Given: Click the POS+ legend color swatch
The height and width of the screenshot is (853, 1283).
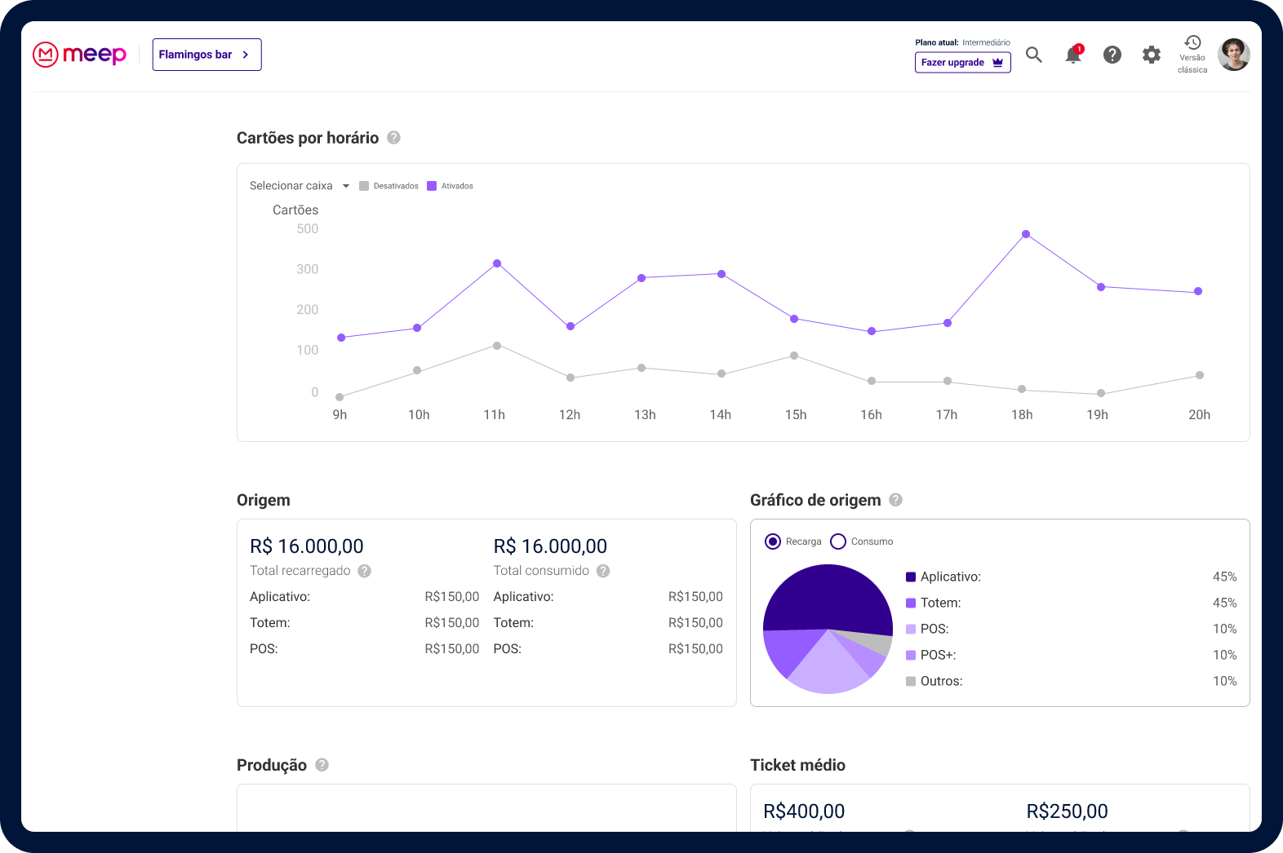Looking at the screenshot, I should [911, 655].
